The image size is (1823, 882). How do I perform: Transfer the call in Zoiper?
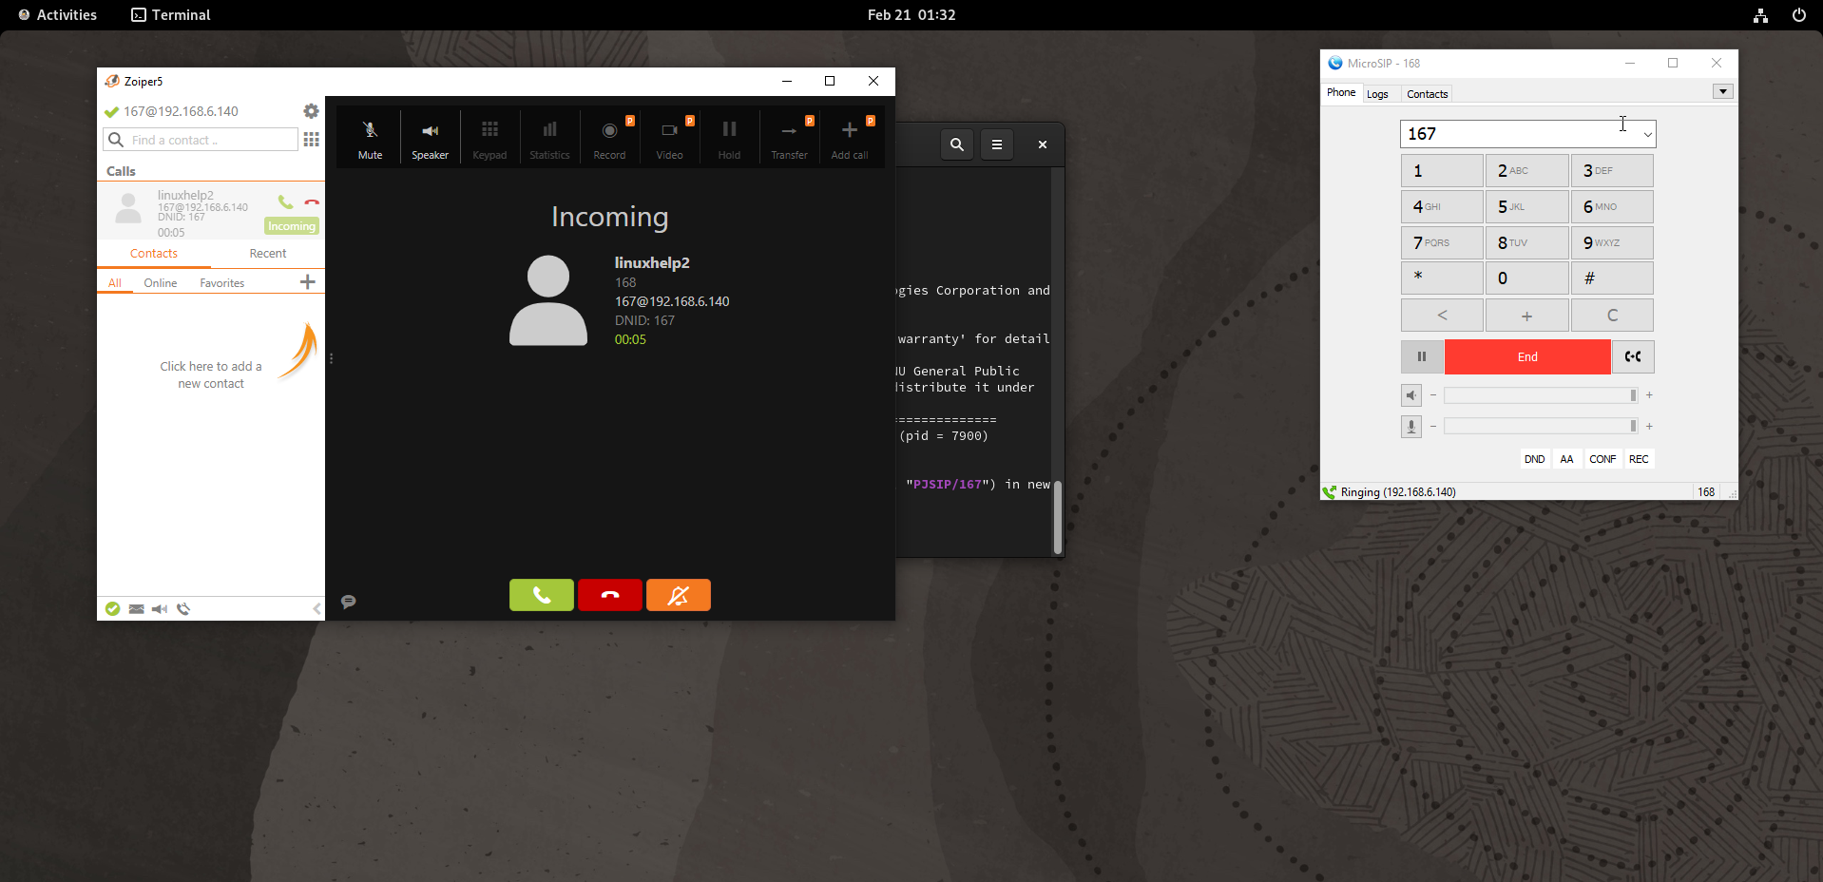789,138
